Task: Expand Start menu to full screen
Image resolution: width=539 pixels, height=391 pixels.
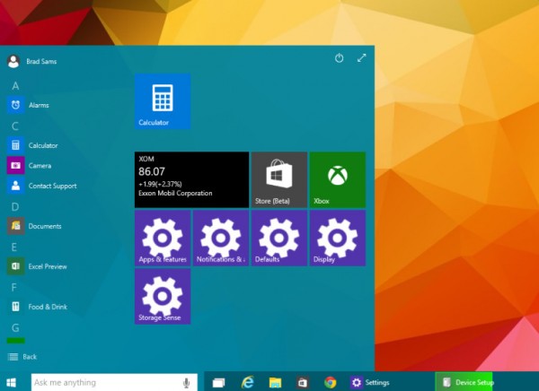Action: [x=362, y=57]
